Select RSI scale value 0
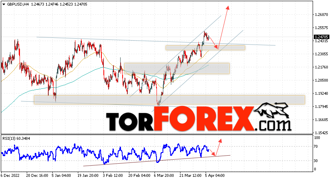 (315, 169)
